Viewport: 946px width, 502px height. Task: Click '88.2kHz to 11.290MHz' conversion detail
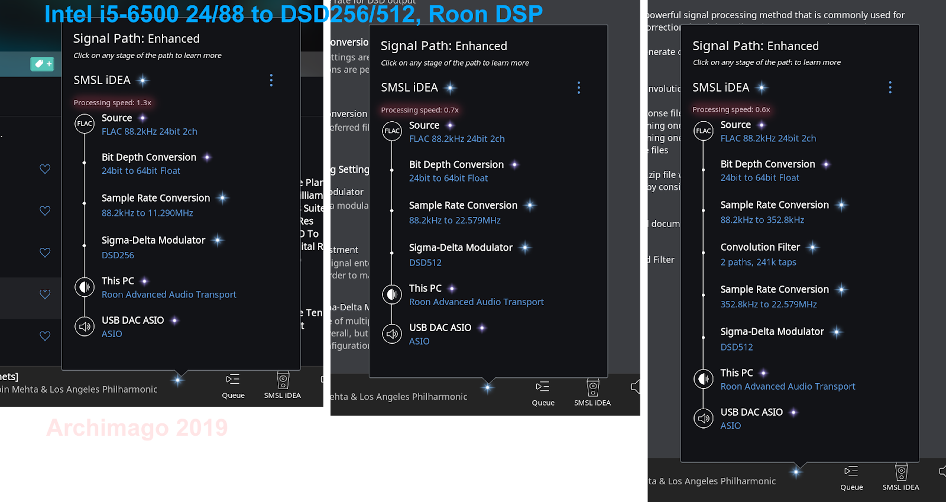point(147,213)
